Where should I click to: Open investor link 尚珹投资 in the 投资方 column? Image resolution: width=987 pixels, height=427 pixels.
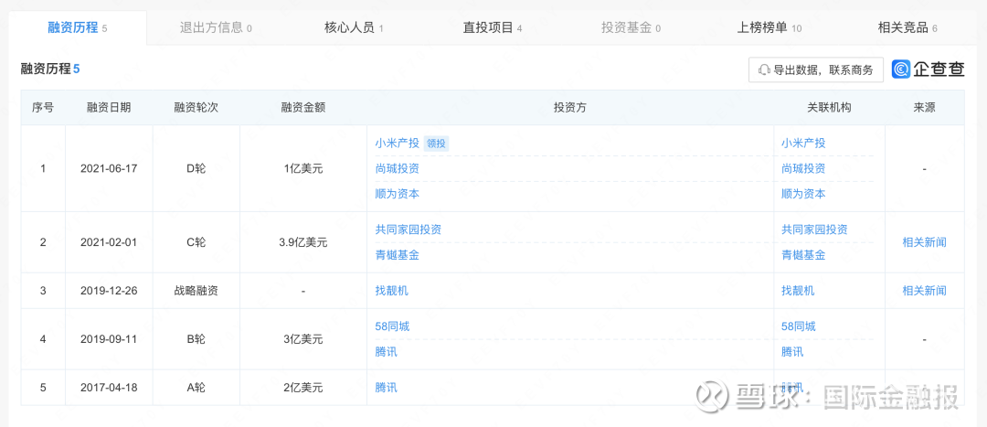[397, 169]
